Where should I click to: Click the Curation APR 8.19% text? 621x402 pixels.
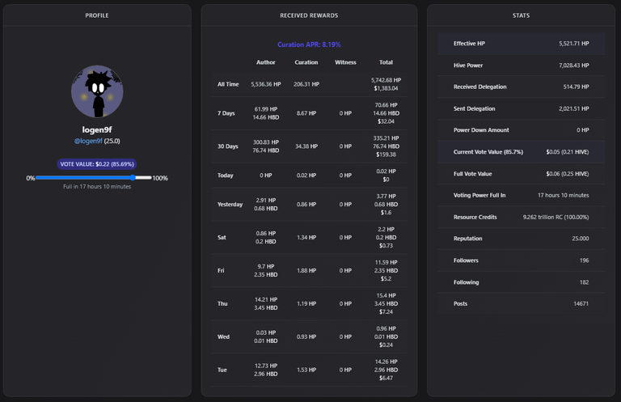tap(309, 44)
